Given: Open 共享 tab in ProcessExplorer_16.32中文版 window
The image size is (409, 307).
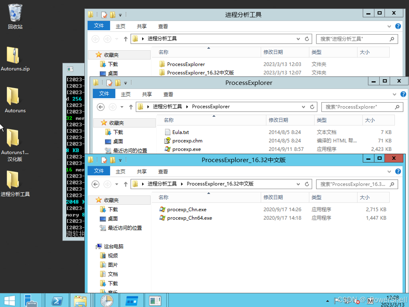Looking at the screenshot, I should (x=142, y=171).
